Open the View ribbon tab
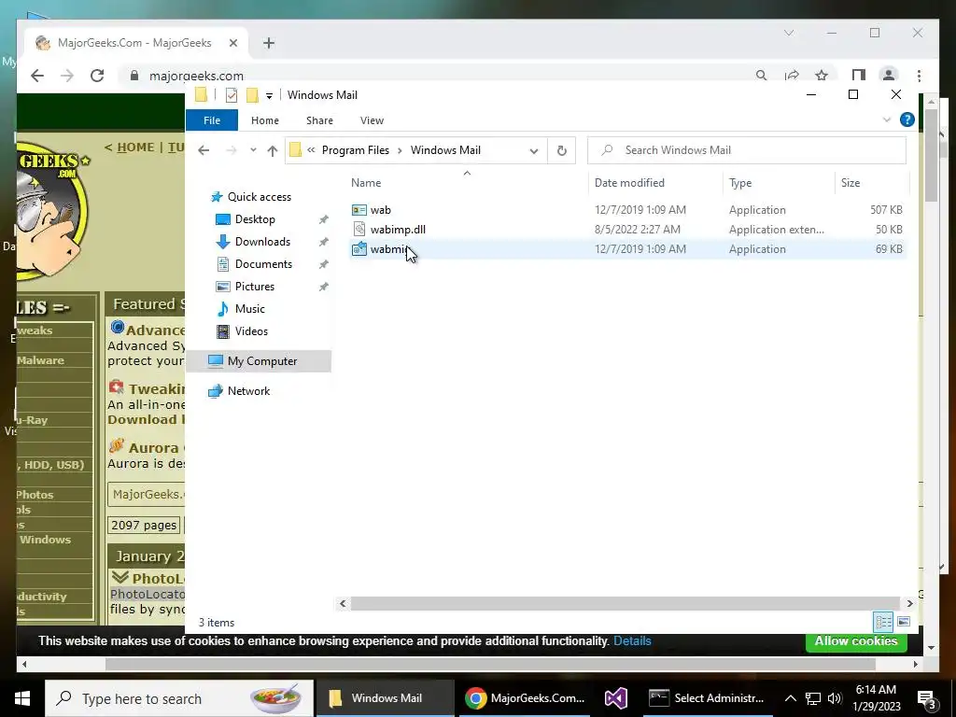The height and width of the screenshot is (717, 956). click(x=372, y=120)
